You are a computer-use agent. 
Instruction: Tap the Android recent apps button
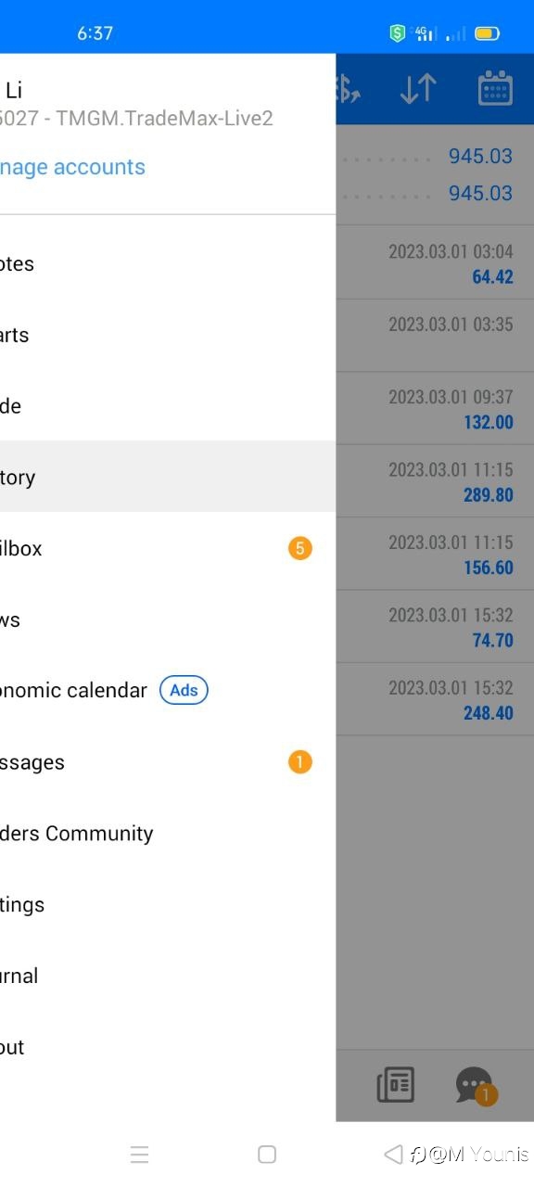139,1155
